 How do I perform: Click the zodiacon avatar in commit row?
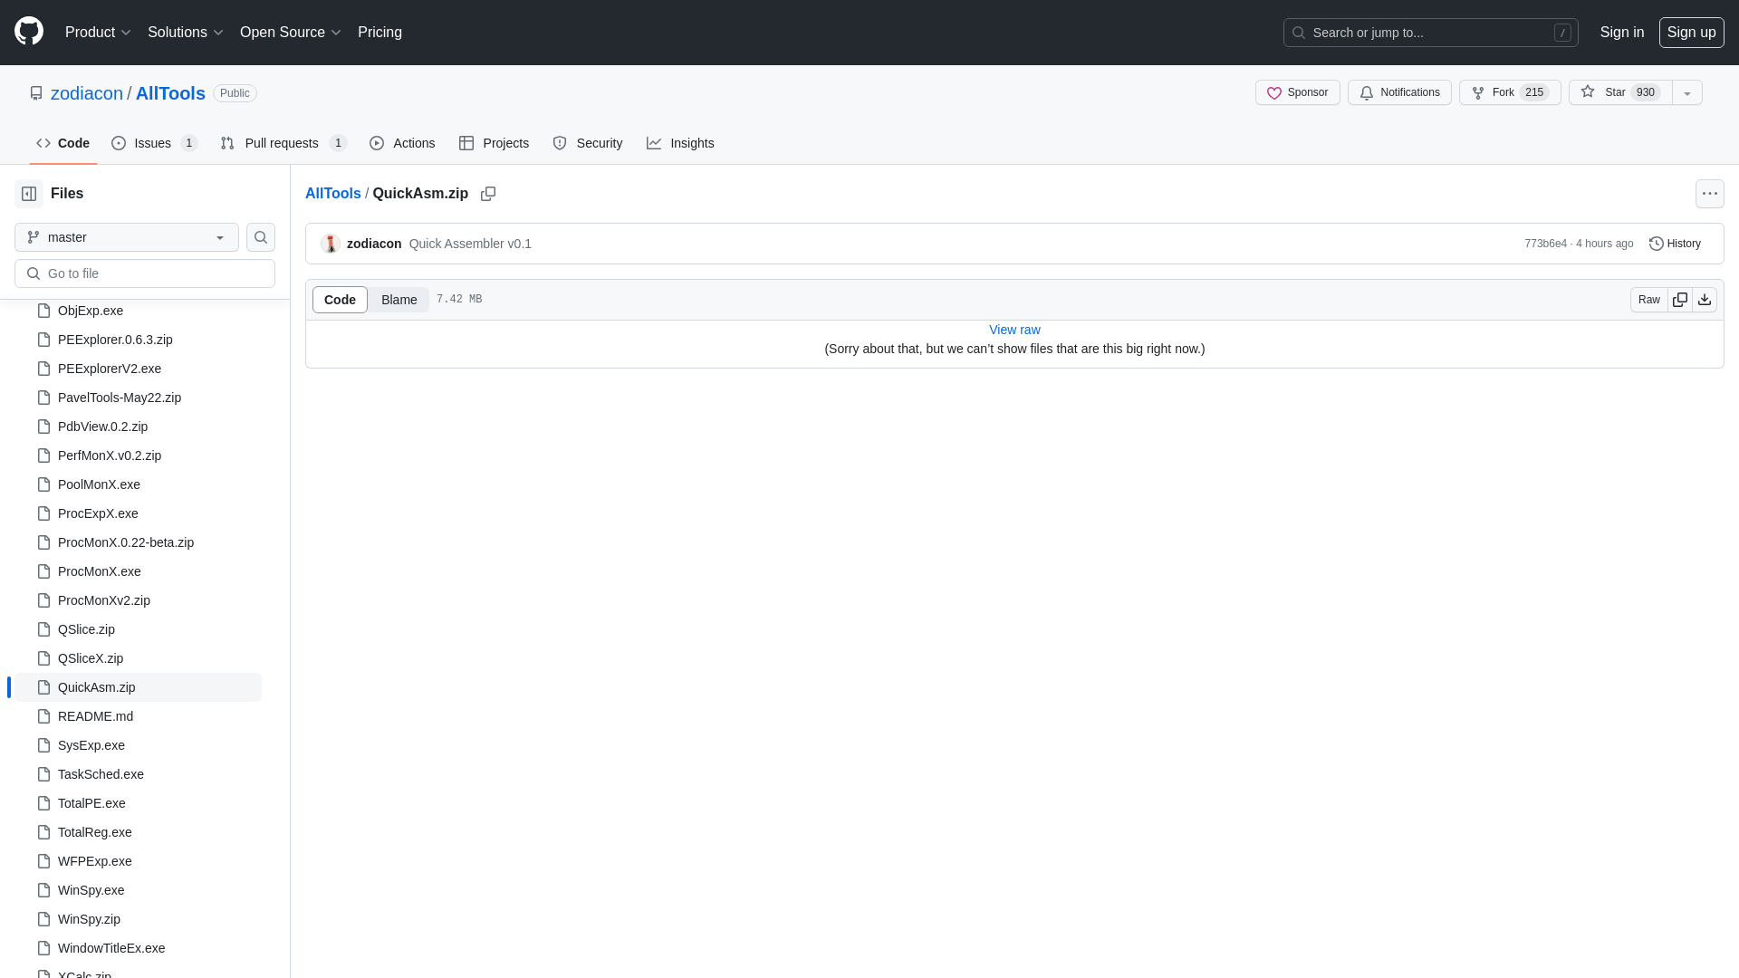point(331,244)
